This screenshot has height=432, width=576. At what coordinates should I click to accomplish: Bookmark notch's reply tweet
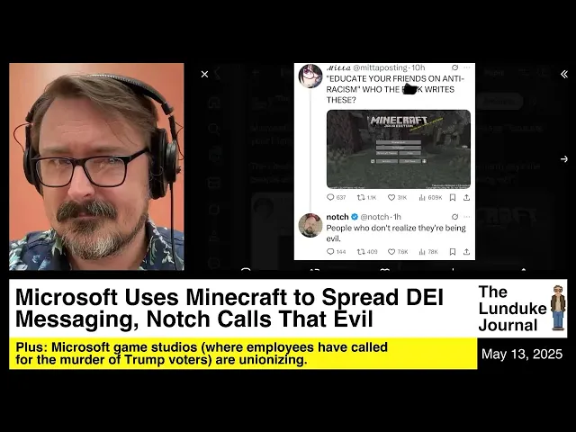coord(453,252)
